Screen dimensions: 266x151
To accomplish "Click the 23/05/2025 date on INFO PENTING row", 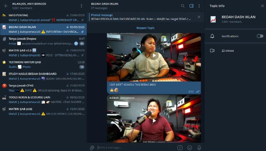I will pos(77,15).
